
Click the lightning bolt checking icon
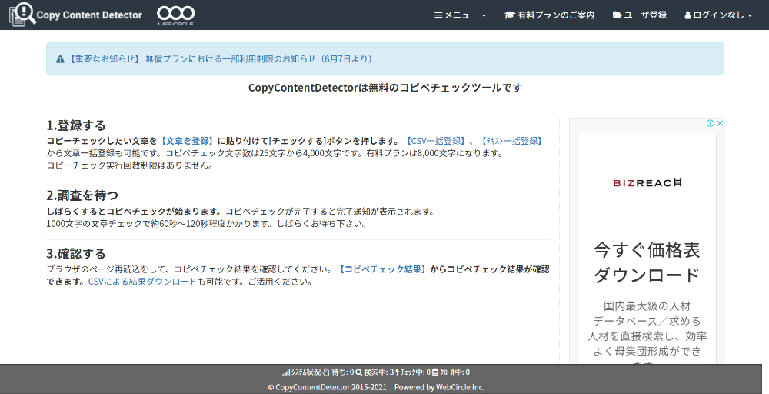[x=398, y=372]
